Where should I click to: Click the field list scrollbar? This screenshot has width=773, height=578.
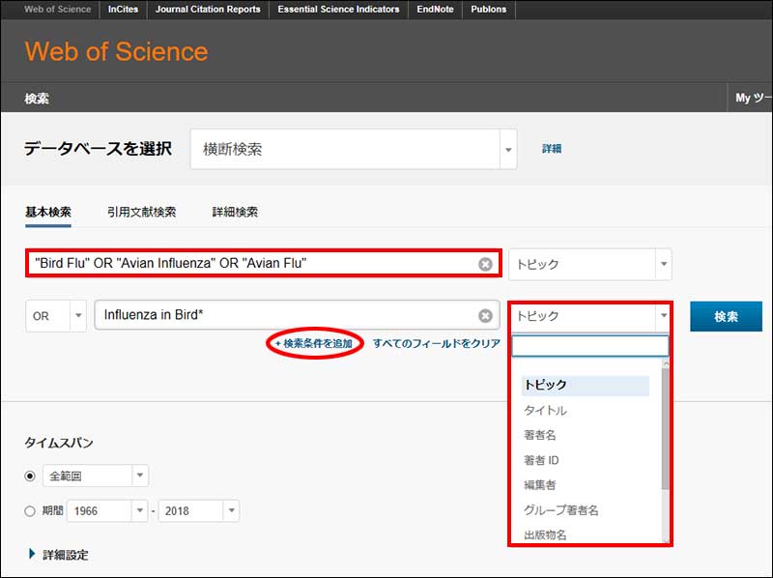click(665, 427)
